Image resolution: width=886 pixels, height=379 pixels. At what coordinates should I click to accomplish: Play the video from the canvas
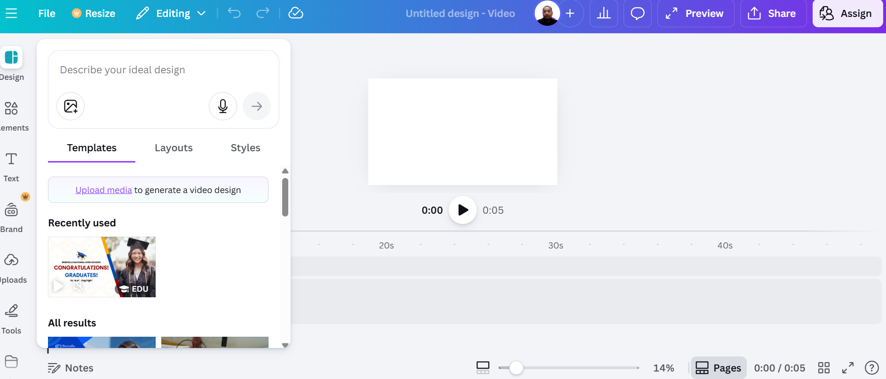click(x=463, y=210)
